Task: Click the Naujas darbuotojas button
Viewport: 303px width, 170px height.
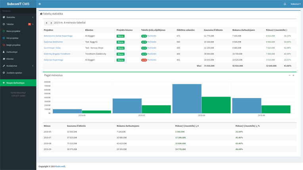Action: [x=18, y=83]
